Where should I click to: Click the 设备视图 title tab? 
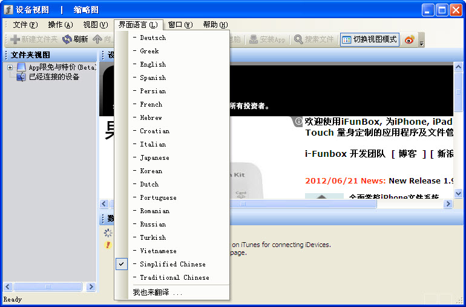[x=32, y=10]
